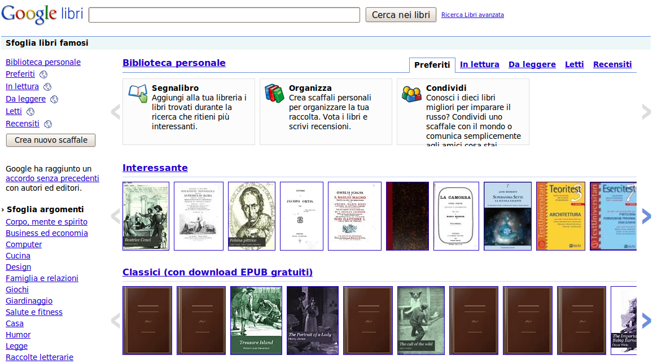The width and height of the screenshot is (653, 364).
Task: Click the Segnalibro bookmark icon
Action: (138, 93)
